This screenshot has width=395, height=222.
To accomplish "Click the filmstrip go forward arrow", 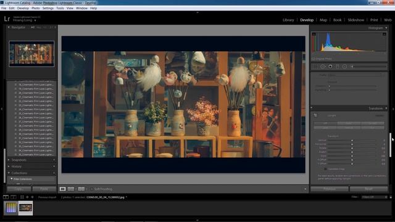I will tap(32, 197).
